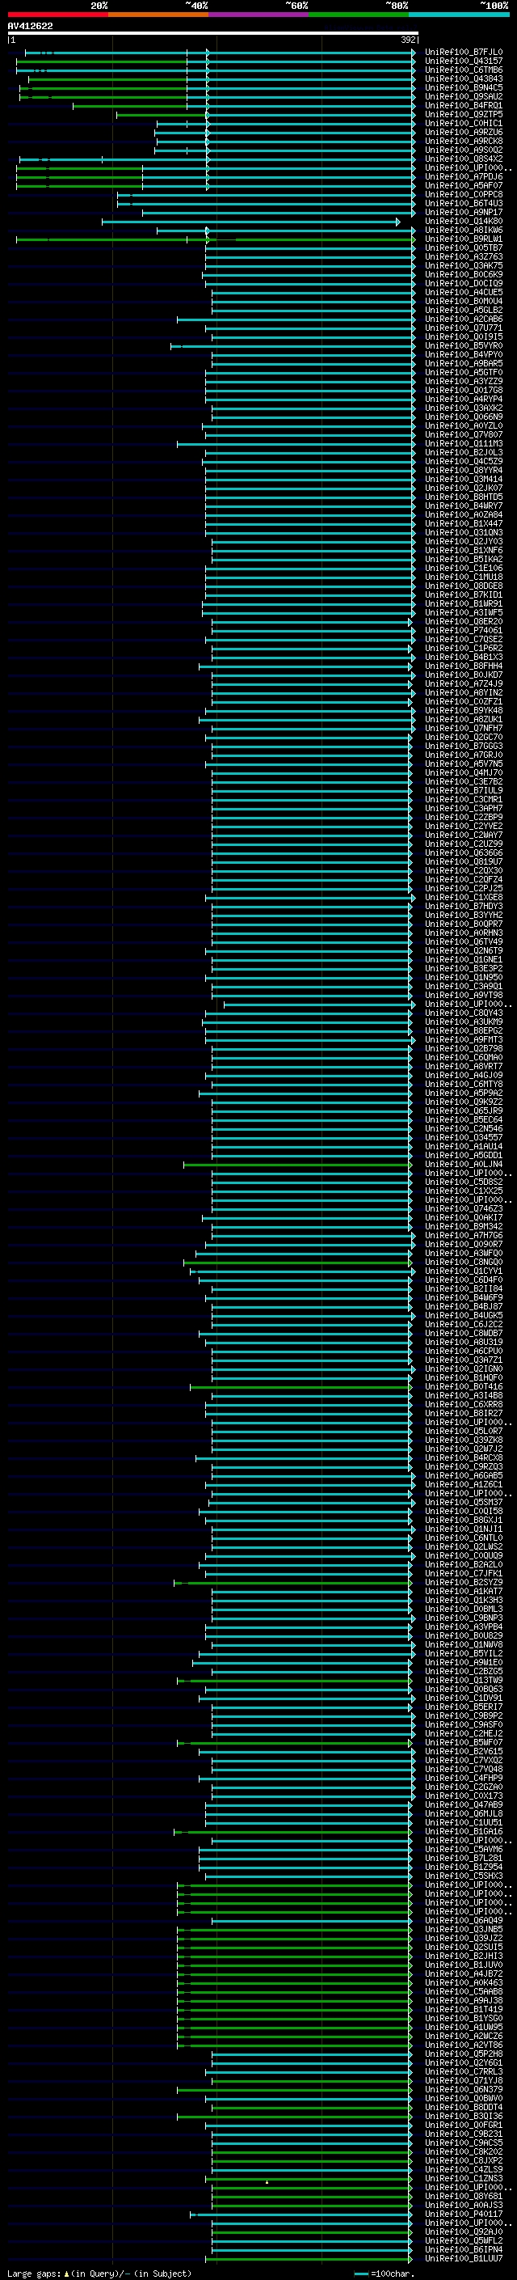Image resolution: width=517 pixels, height=2280 pixels.
Task: Open hit UniRef100_B7FJL0
Action: (463, 53)
